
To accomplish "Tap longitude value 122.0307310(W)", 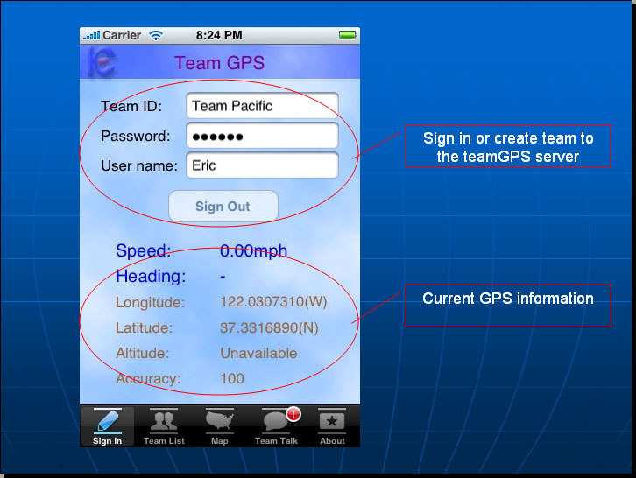I will (x=273, y=302).
